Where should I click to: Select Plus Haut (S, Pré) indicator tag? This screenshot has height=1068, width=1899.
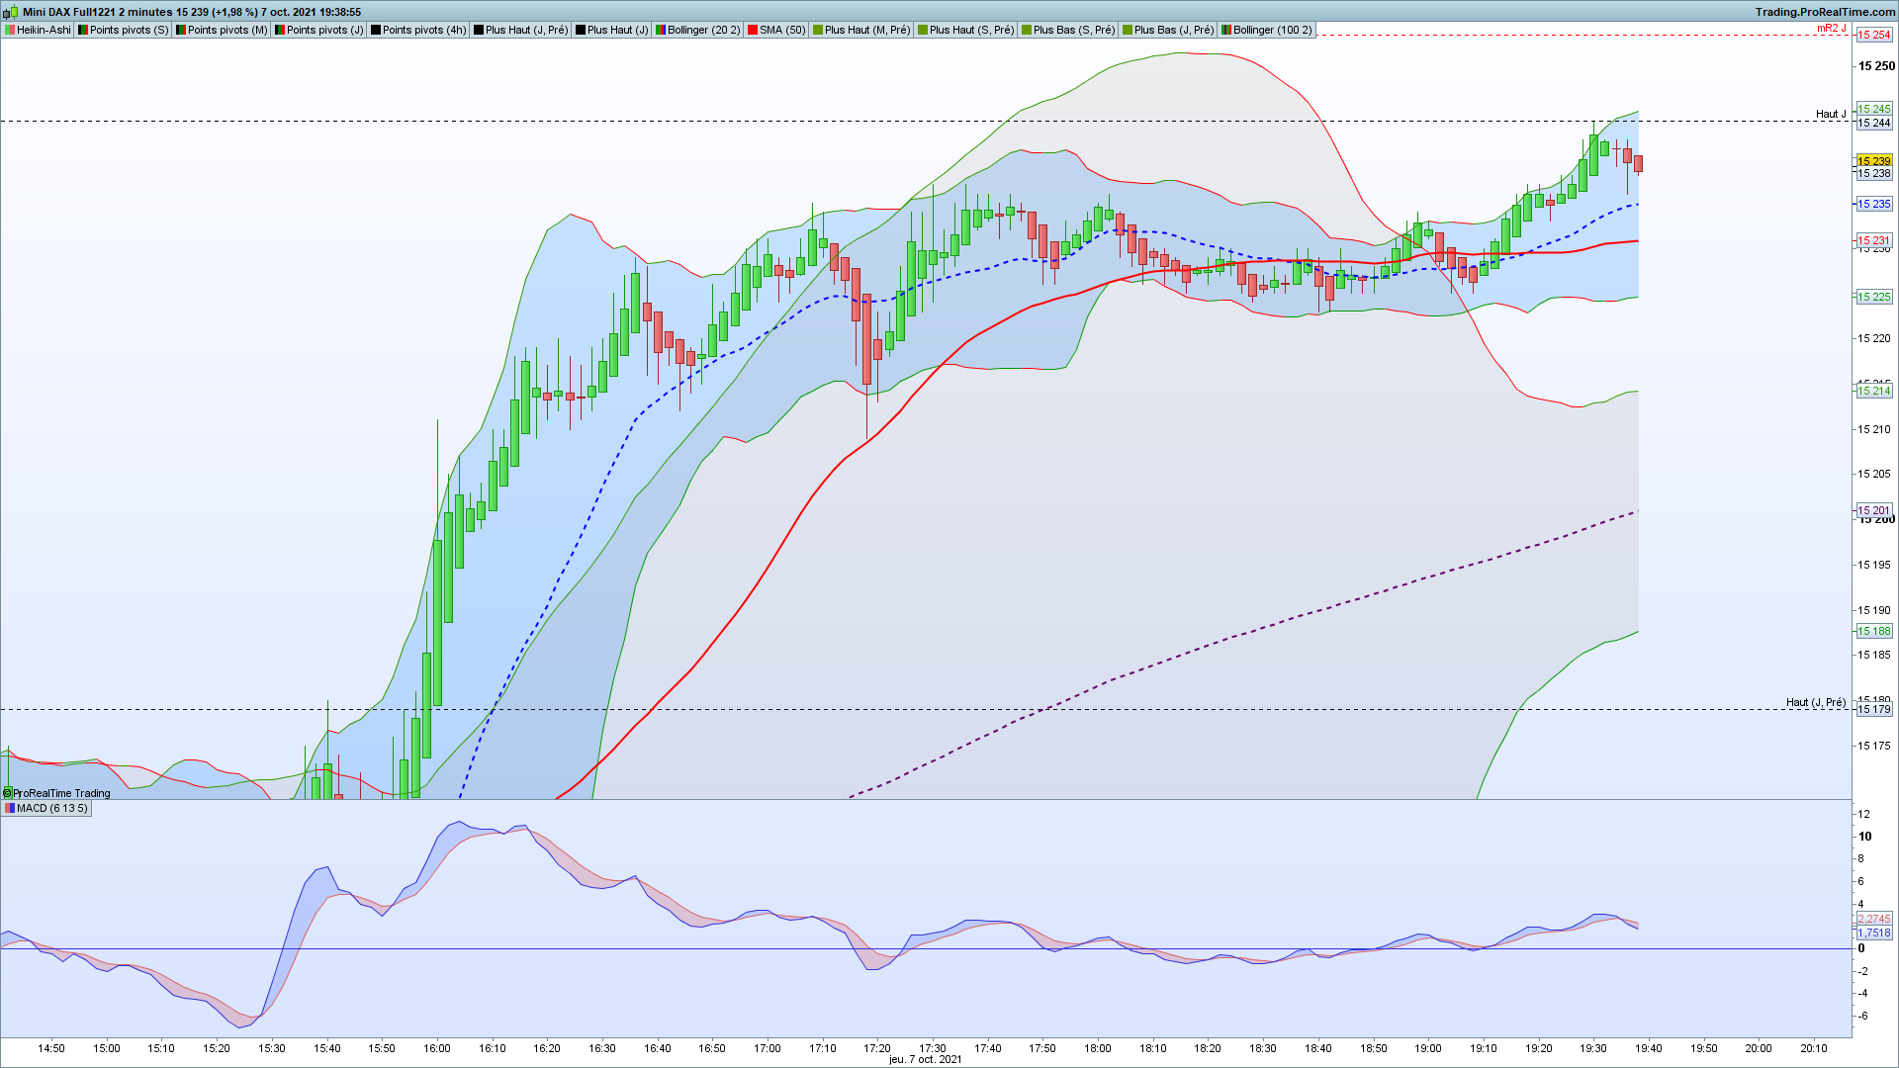point(971,30)
